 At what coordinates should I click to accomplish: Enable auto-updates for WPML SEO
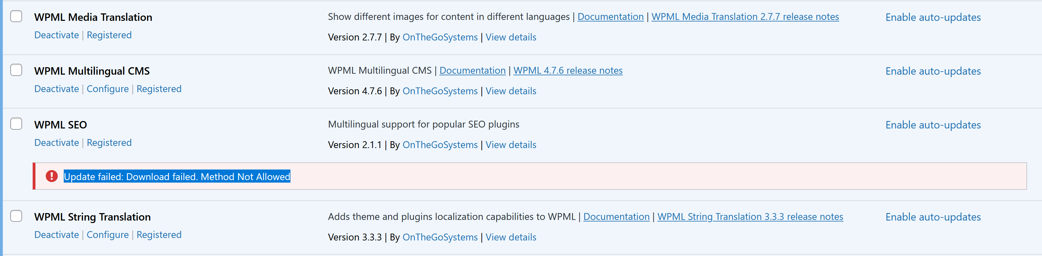(933, 125)
